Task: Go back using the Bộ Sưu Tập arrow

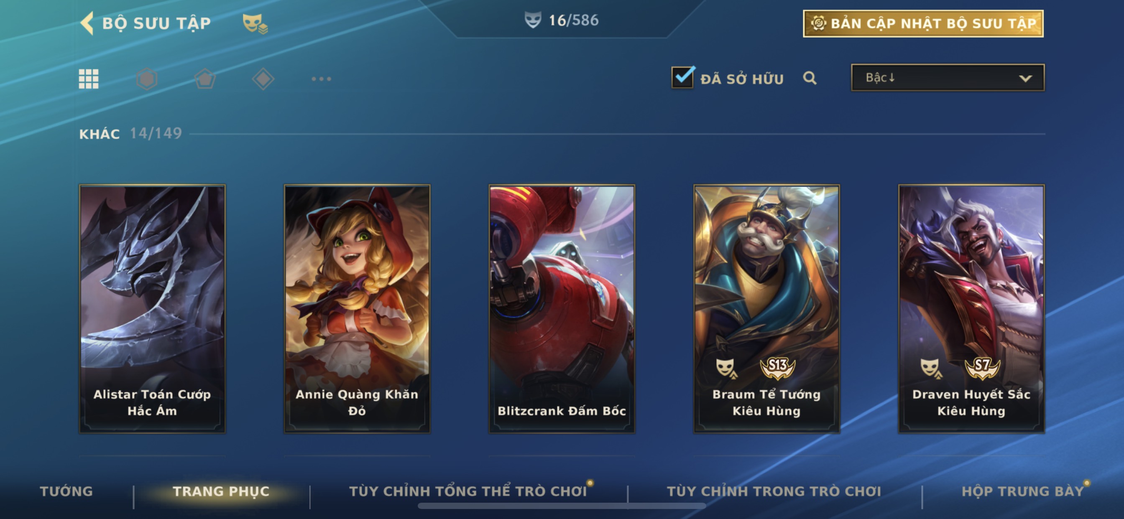Action: pos(87,23)
